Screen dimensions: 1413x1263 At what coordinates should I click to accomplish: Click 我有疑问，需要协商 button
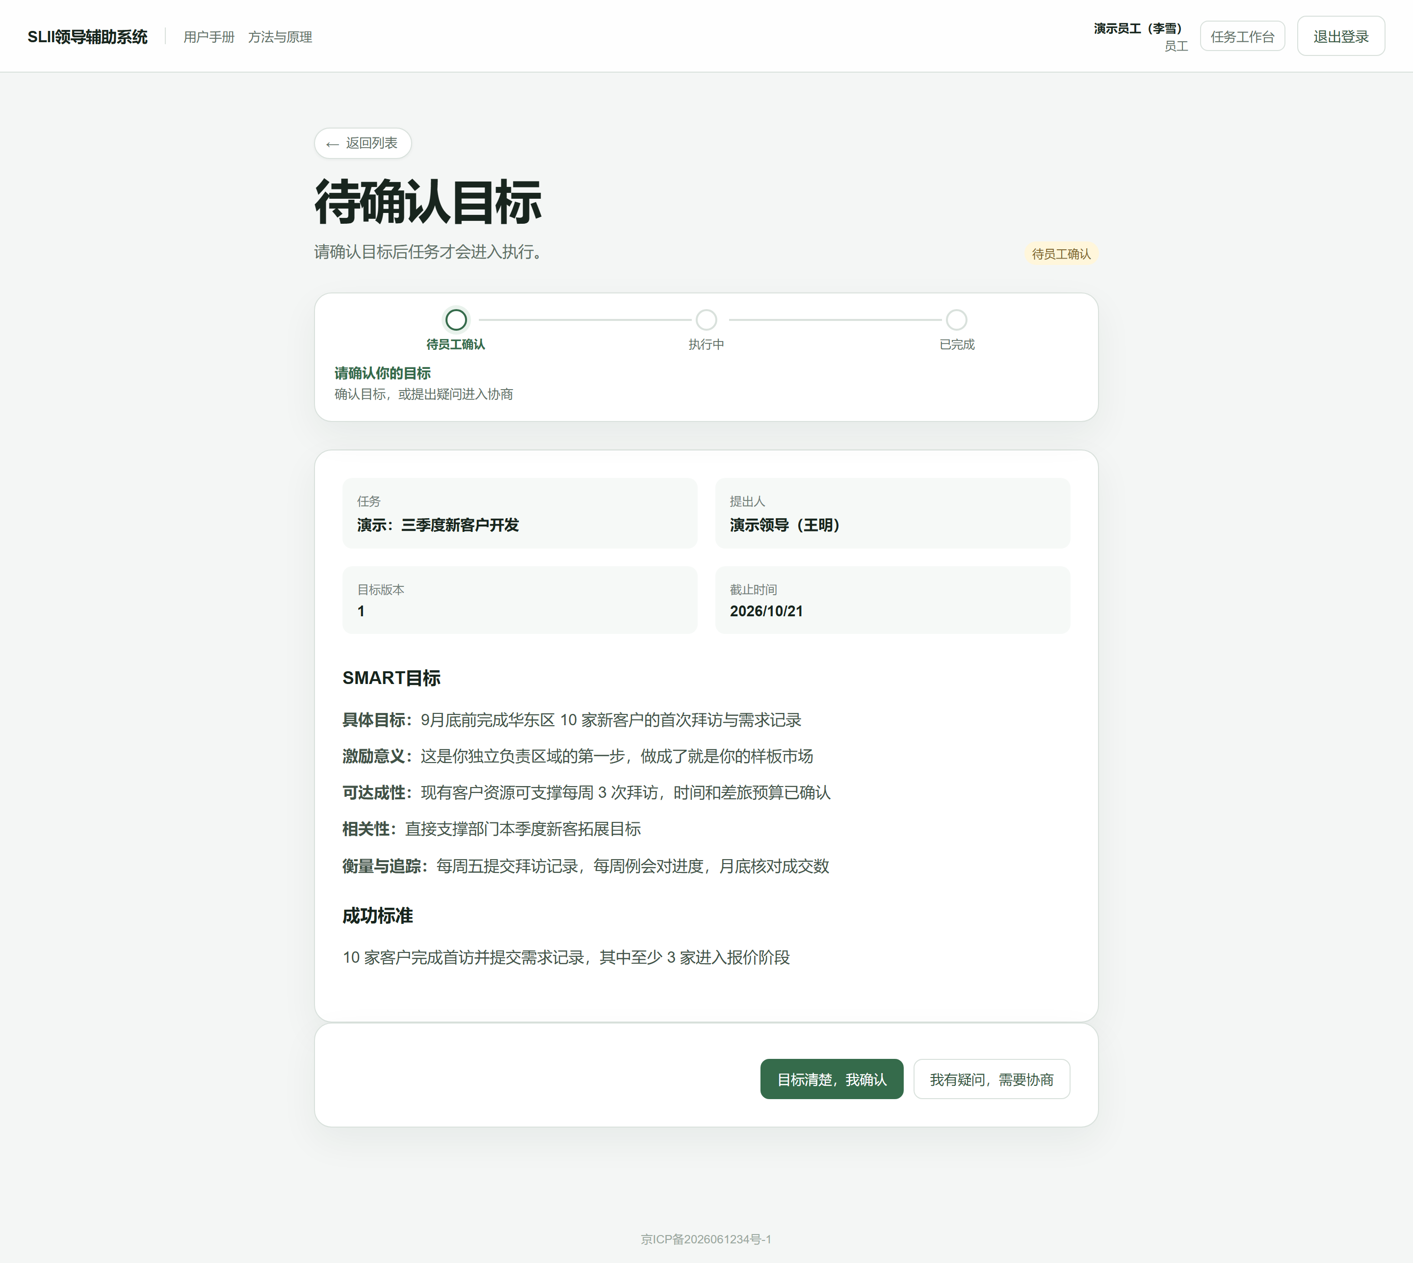991,1079
